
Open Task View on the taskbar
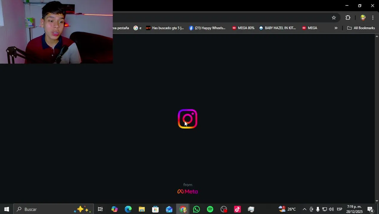(100, 209)
